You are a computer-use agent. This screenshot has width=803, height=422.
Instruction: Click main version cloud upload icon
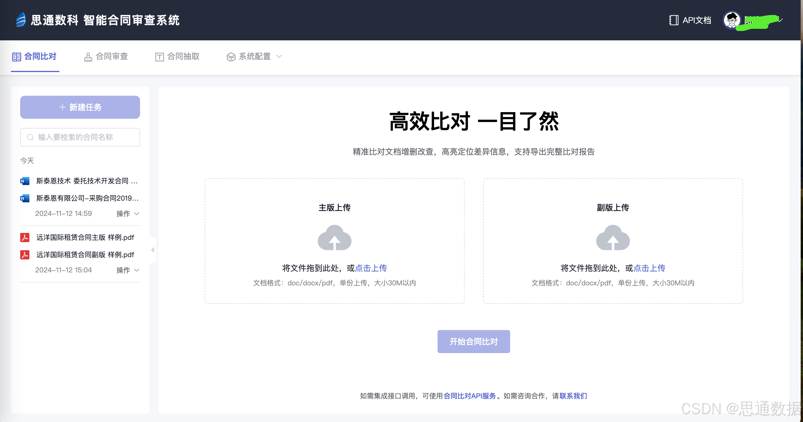334,238
